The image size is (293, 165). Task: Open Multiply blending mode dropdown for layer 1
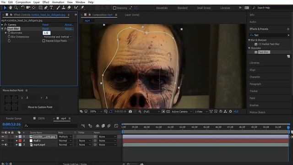pyautogui.click(x=65, y=137)
